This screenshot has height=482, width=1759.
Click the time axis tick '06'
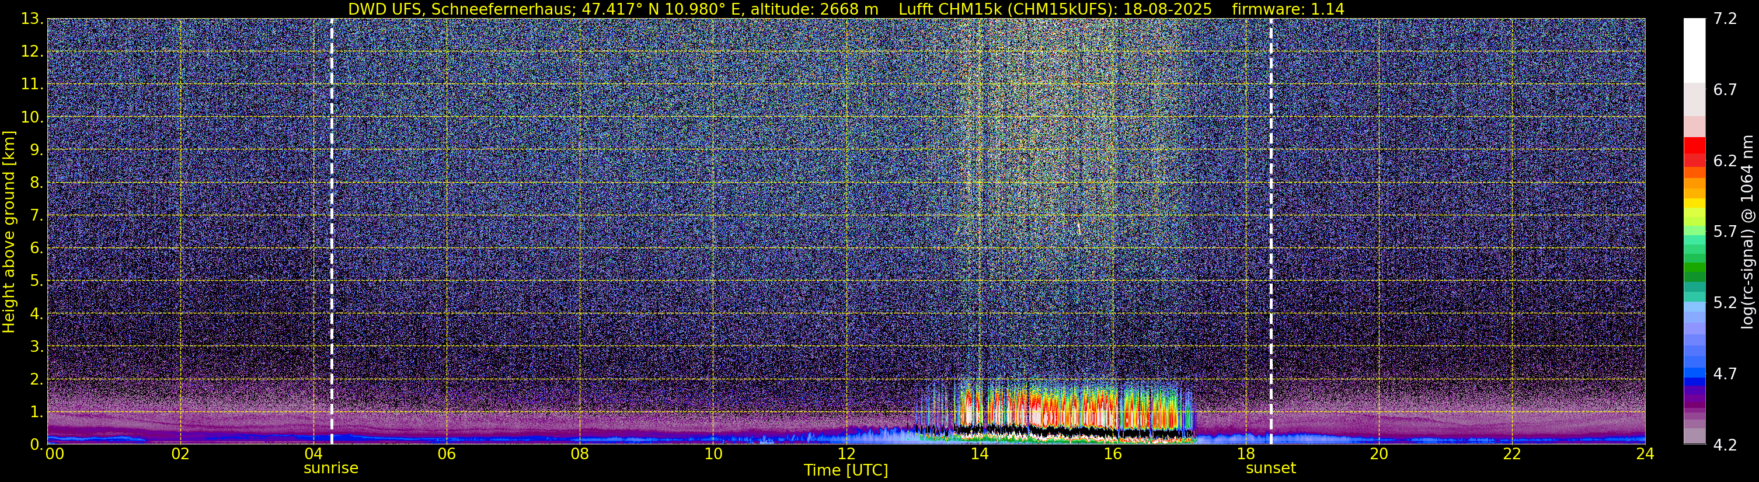447,454
